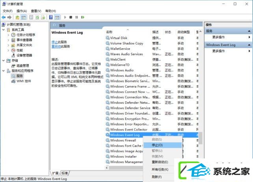The width and height of the screenshot is (253, 182).
Task: Toggle the Show/Hide Action Pane icon
Action: coord(57,17)
